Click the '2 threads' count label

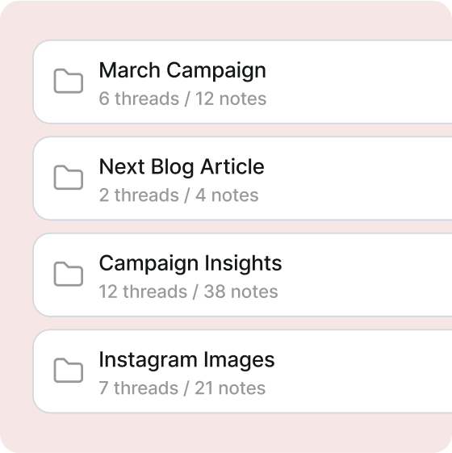[x=139, y=195]
